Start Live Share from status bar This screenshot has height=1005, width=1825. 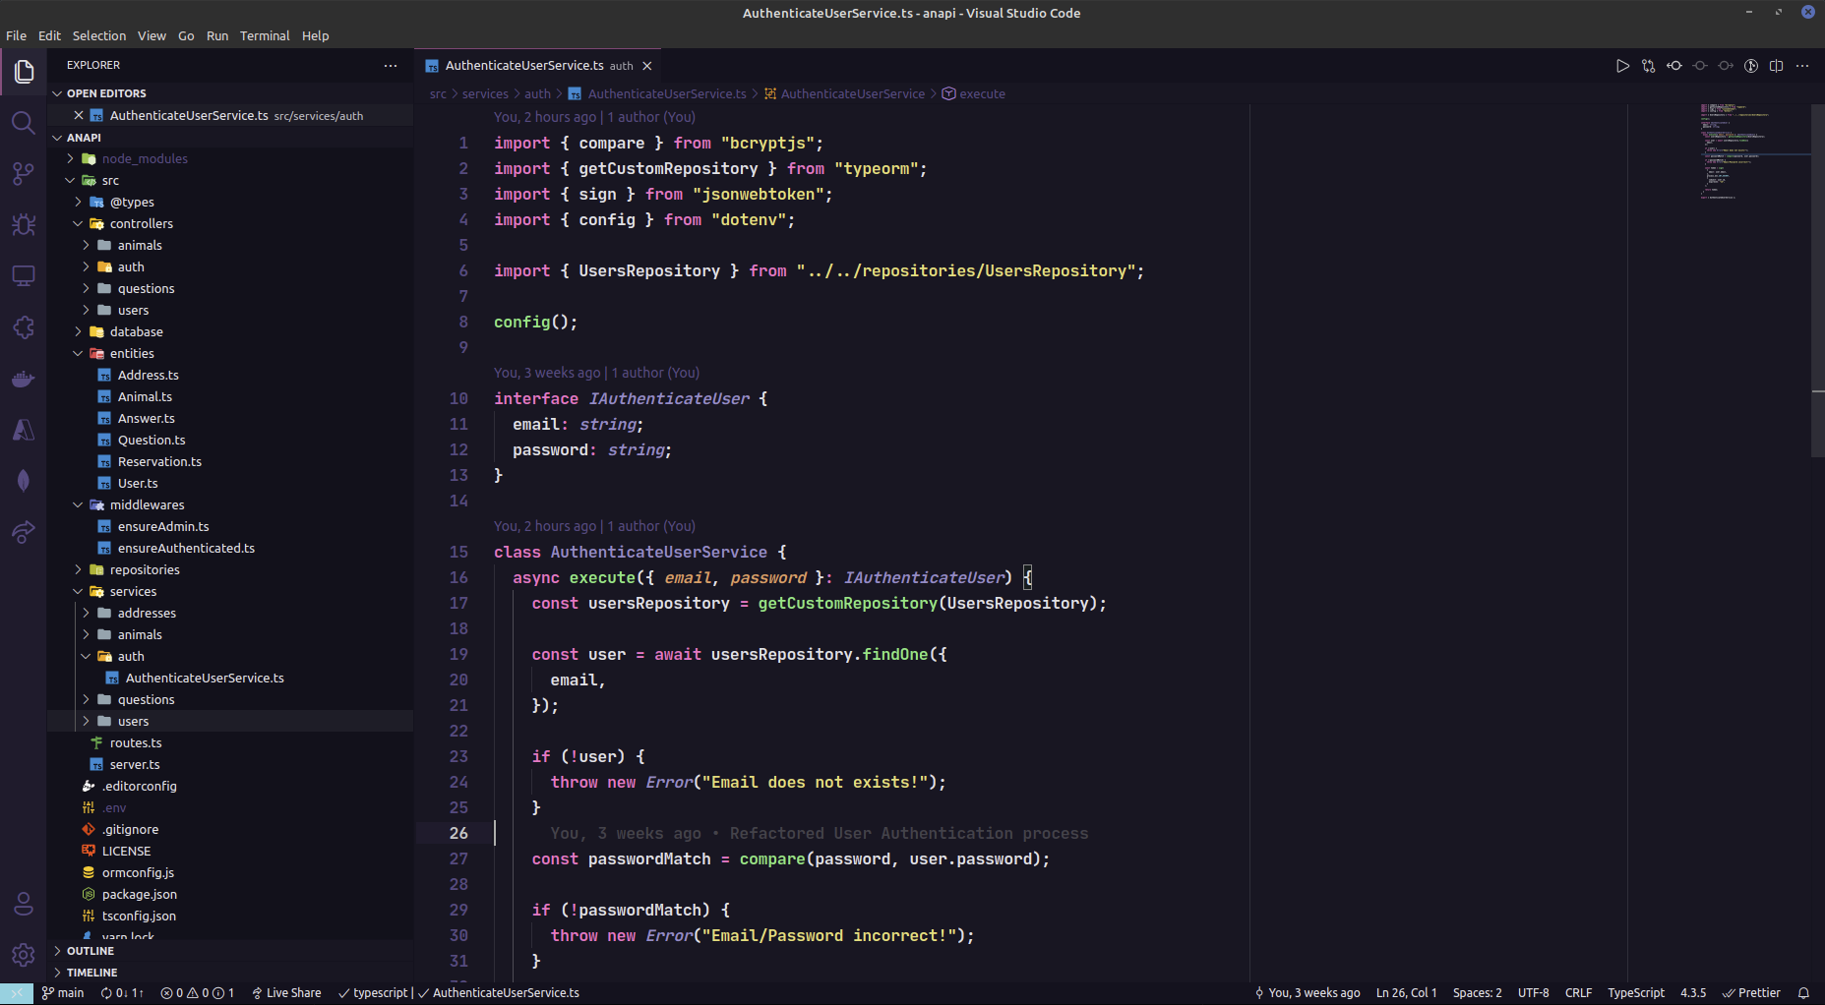point(286,993)
